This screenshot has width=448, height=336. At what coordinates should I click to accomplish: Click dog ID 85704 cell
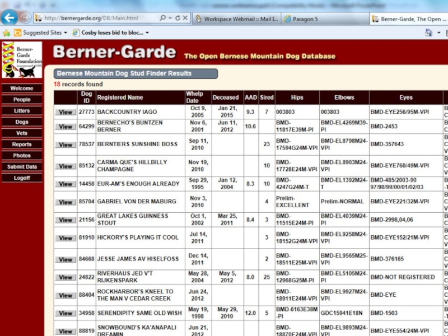click(87, 202)
